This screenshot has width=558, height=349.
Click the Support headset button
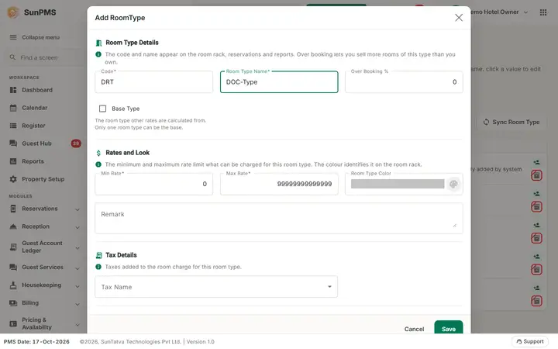[529, 341]
